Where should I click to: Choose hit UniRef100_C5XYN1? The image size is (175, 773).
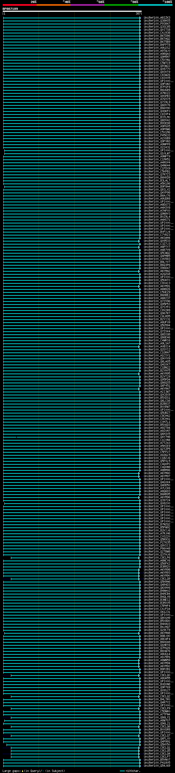(x=157, y=60)
